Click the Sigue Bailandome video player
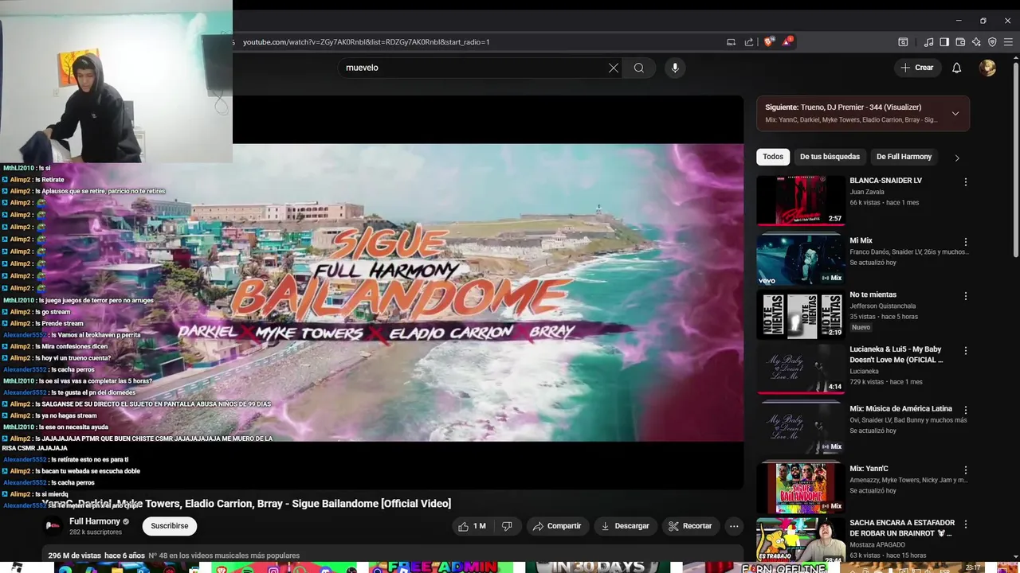This screenshot has width=1020, height=573. point(488,292)
